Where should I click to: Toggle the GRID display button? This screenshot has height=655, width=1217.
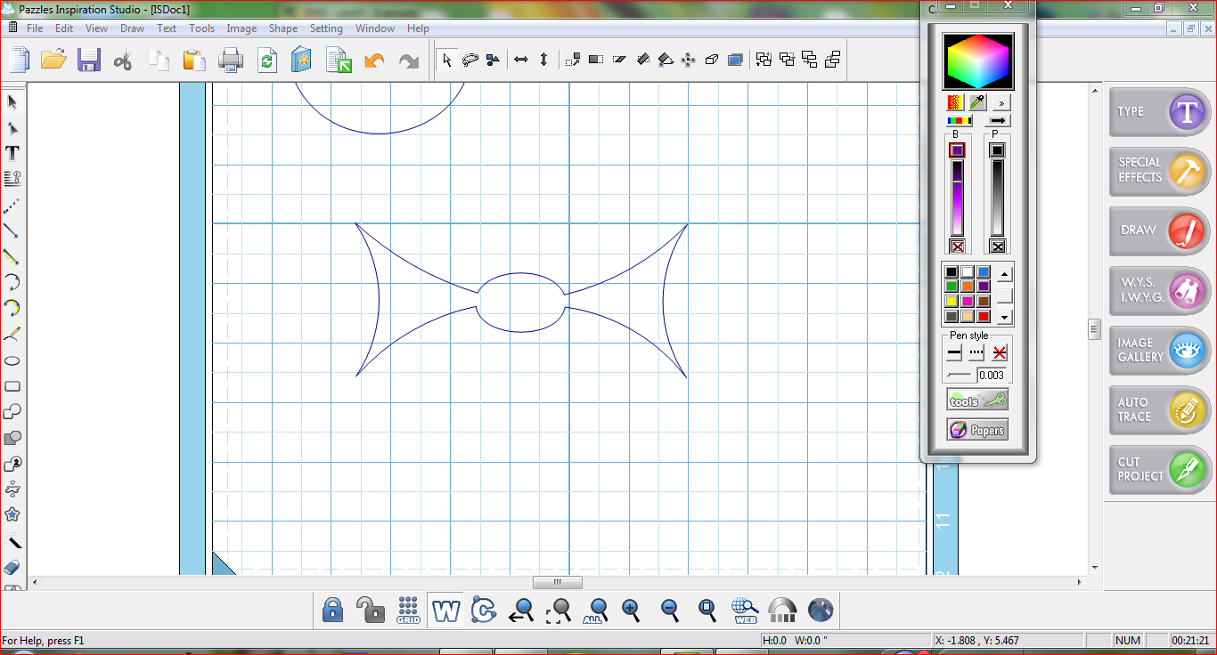point(408,610)
